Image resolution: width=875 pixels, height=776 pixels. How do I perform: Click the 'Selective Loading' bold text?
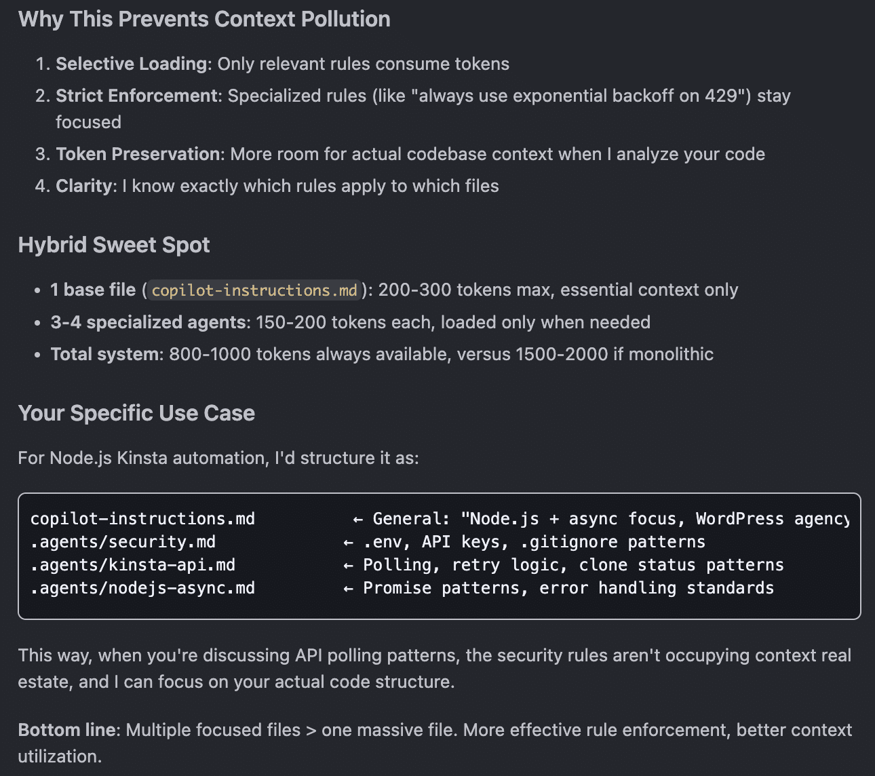point(131,64)
